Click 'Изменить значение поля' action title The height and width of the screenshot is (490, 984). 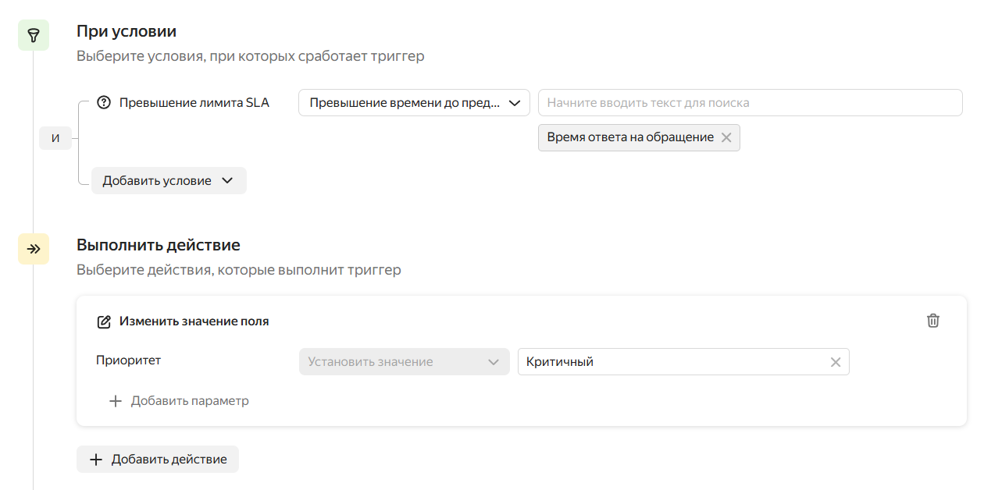coord(194,321)
